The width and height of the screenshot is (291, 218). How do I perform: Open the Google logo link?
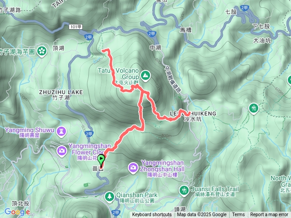17,212
